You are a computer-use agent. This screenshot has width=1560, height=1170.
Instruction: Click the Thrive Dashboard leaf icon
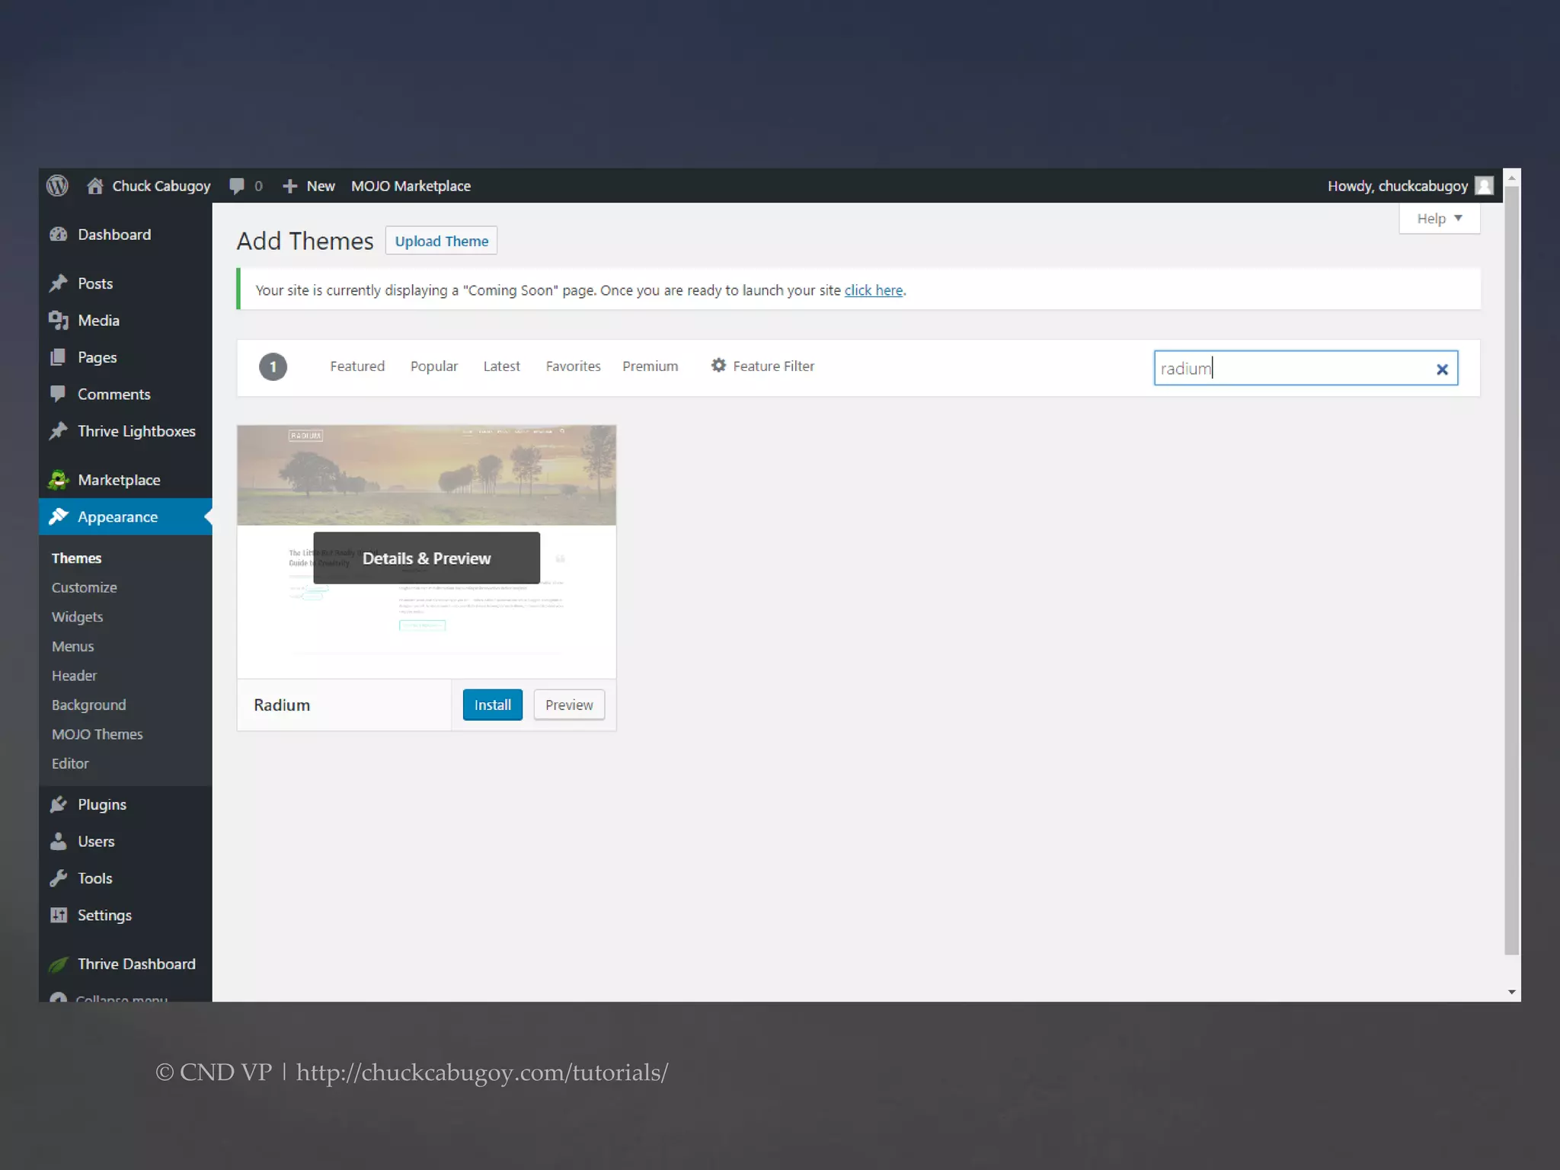click(59, 964)
